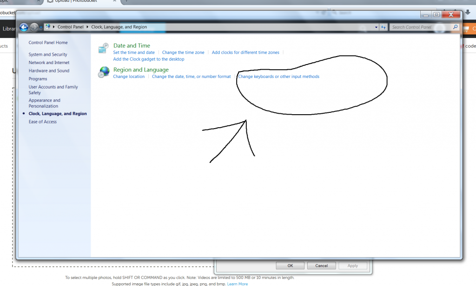Click the Control Panel icon in address bar
The image size is (476, 286).
48,26
